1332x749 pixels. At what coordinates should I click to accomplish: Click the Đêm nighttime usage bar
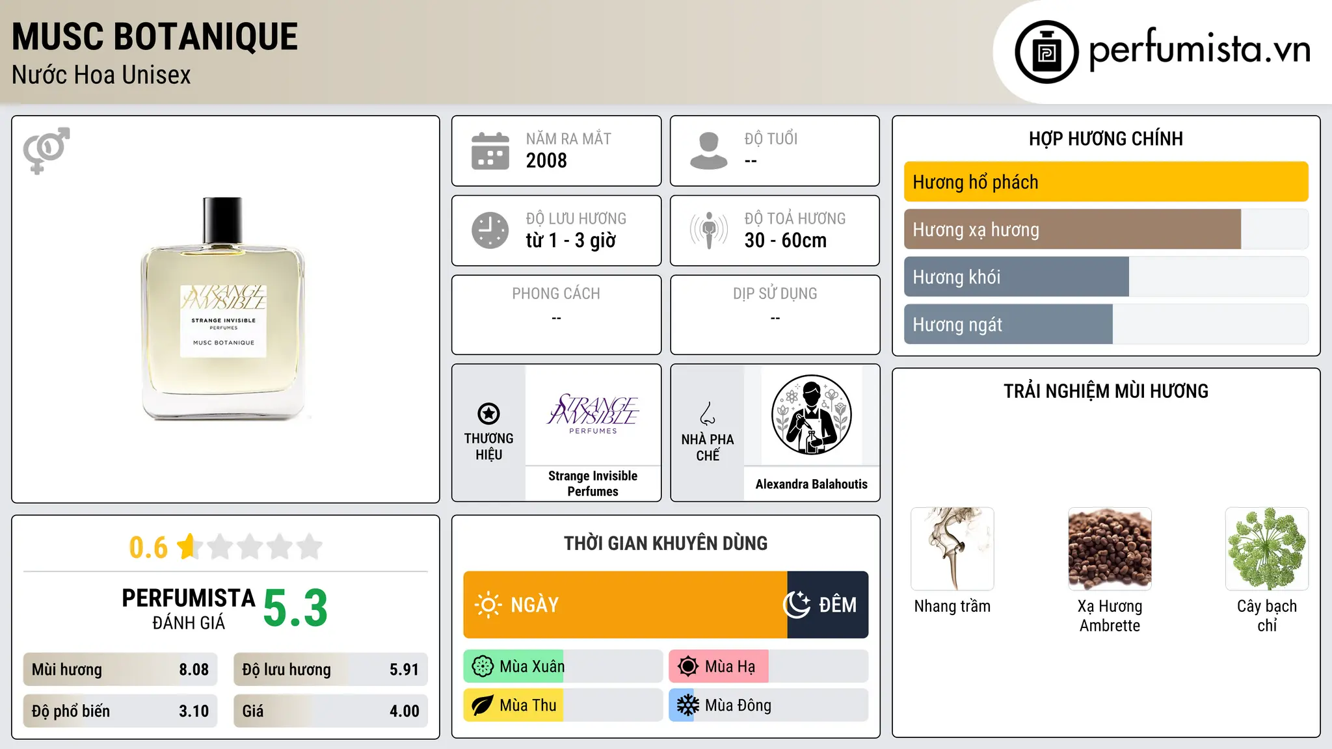(828, 605)
